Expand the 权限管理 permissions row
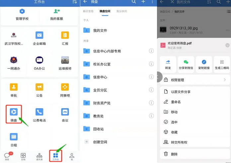231x163 pixels. tap(194, 80)
